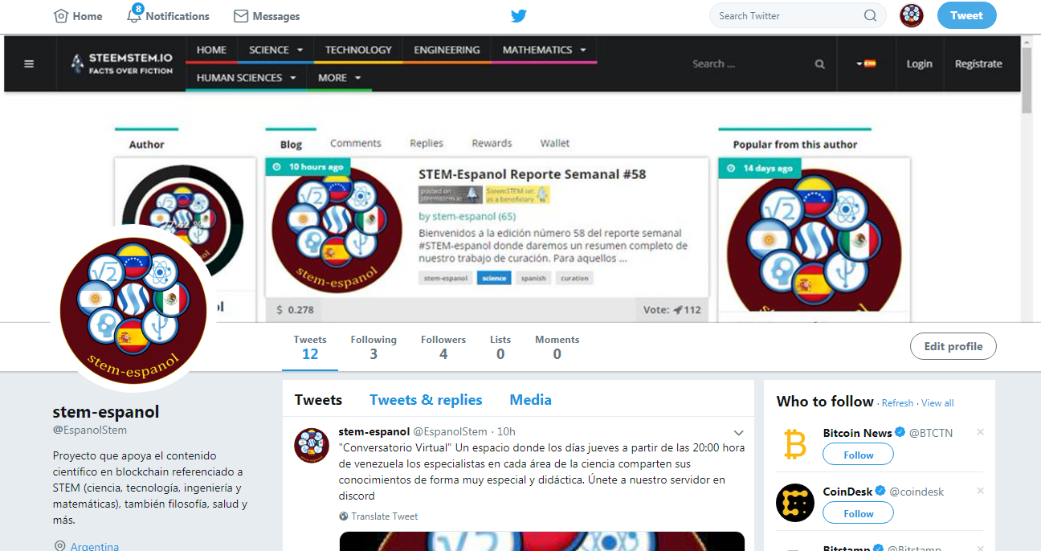Switch to Blog tab in banner
Screen dimensions: 1041x551
pos(291,144)
